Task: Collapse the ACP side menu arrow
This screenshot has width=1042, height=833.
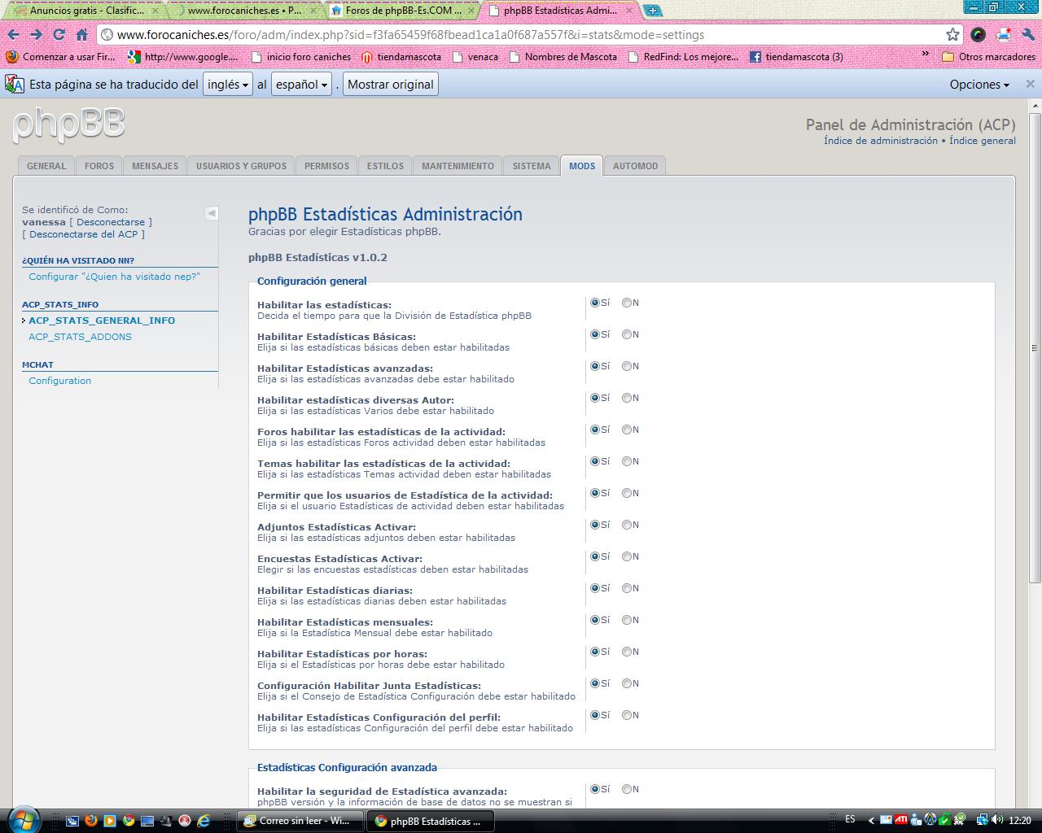Action: point(212,213)
